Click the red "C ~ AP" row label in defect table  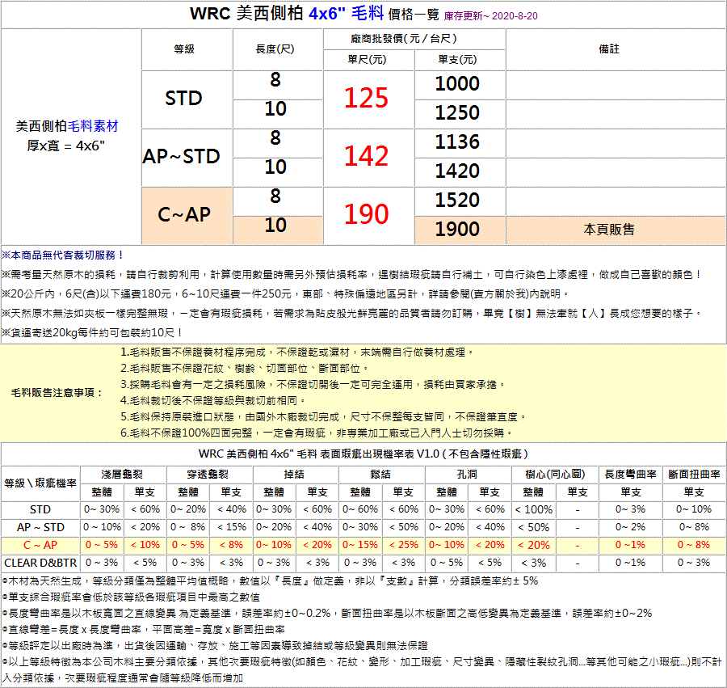tap(40, 545)
